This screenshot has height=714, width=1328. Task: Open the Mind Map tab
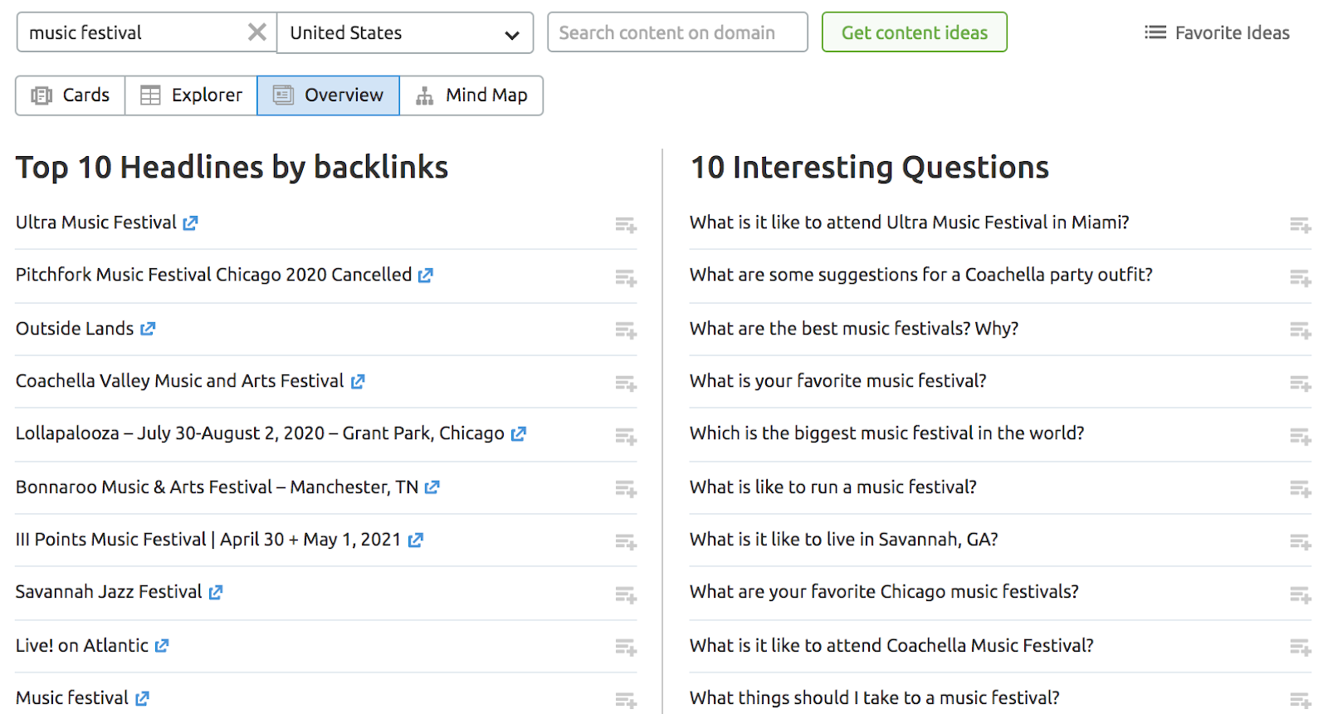tap(471, 95)
